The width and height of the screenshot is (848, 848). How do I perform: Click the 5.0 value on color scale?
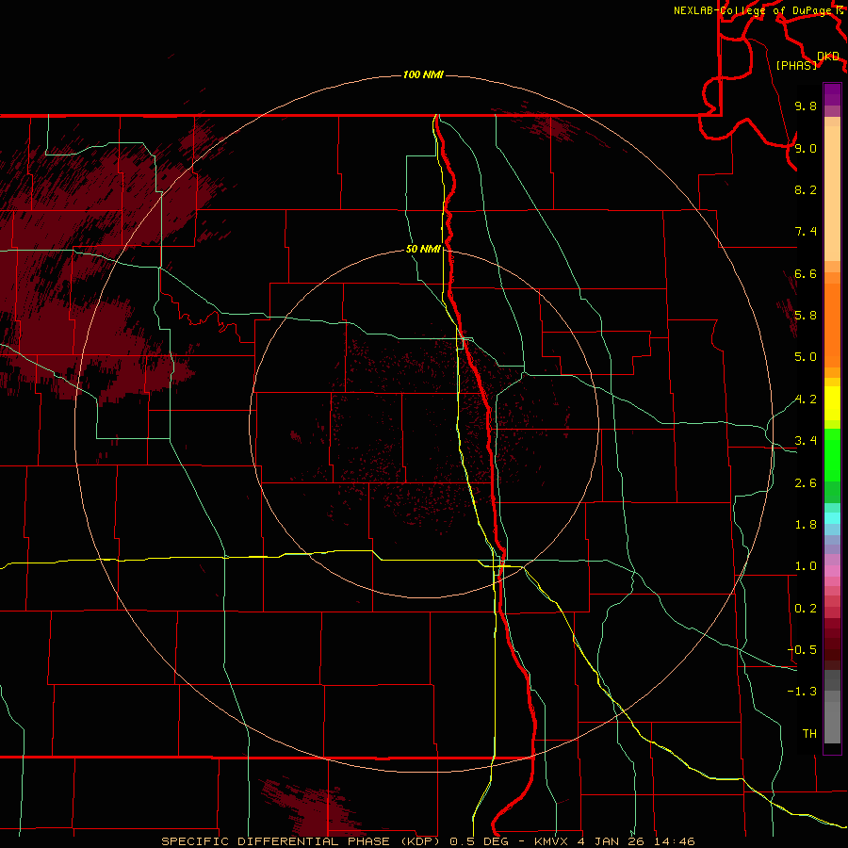pos(806,357)
